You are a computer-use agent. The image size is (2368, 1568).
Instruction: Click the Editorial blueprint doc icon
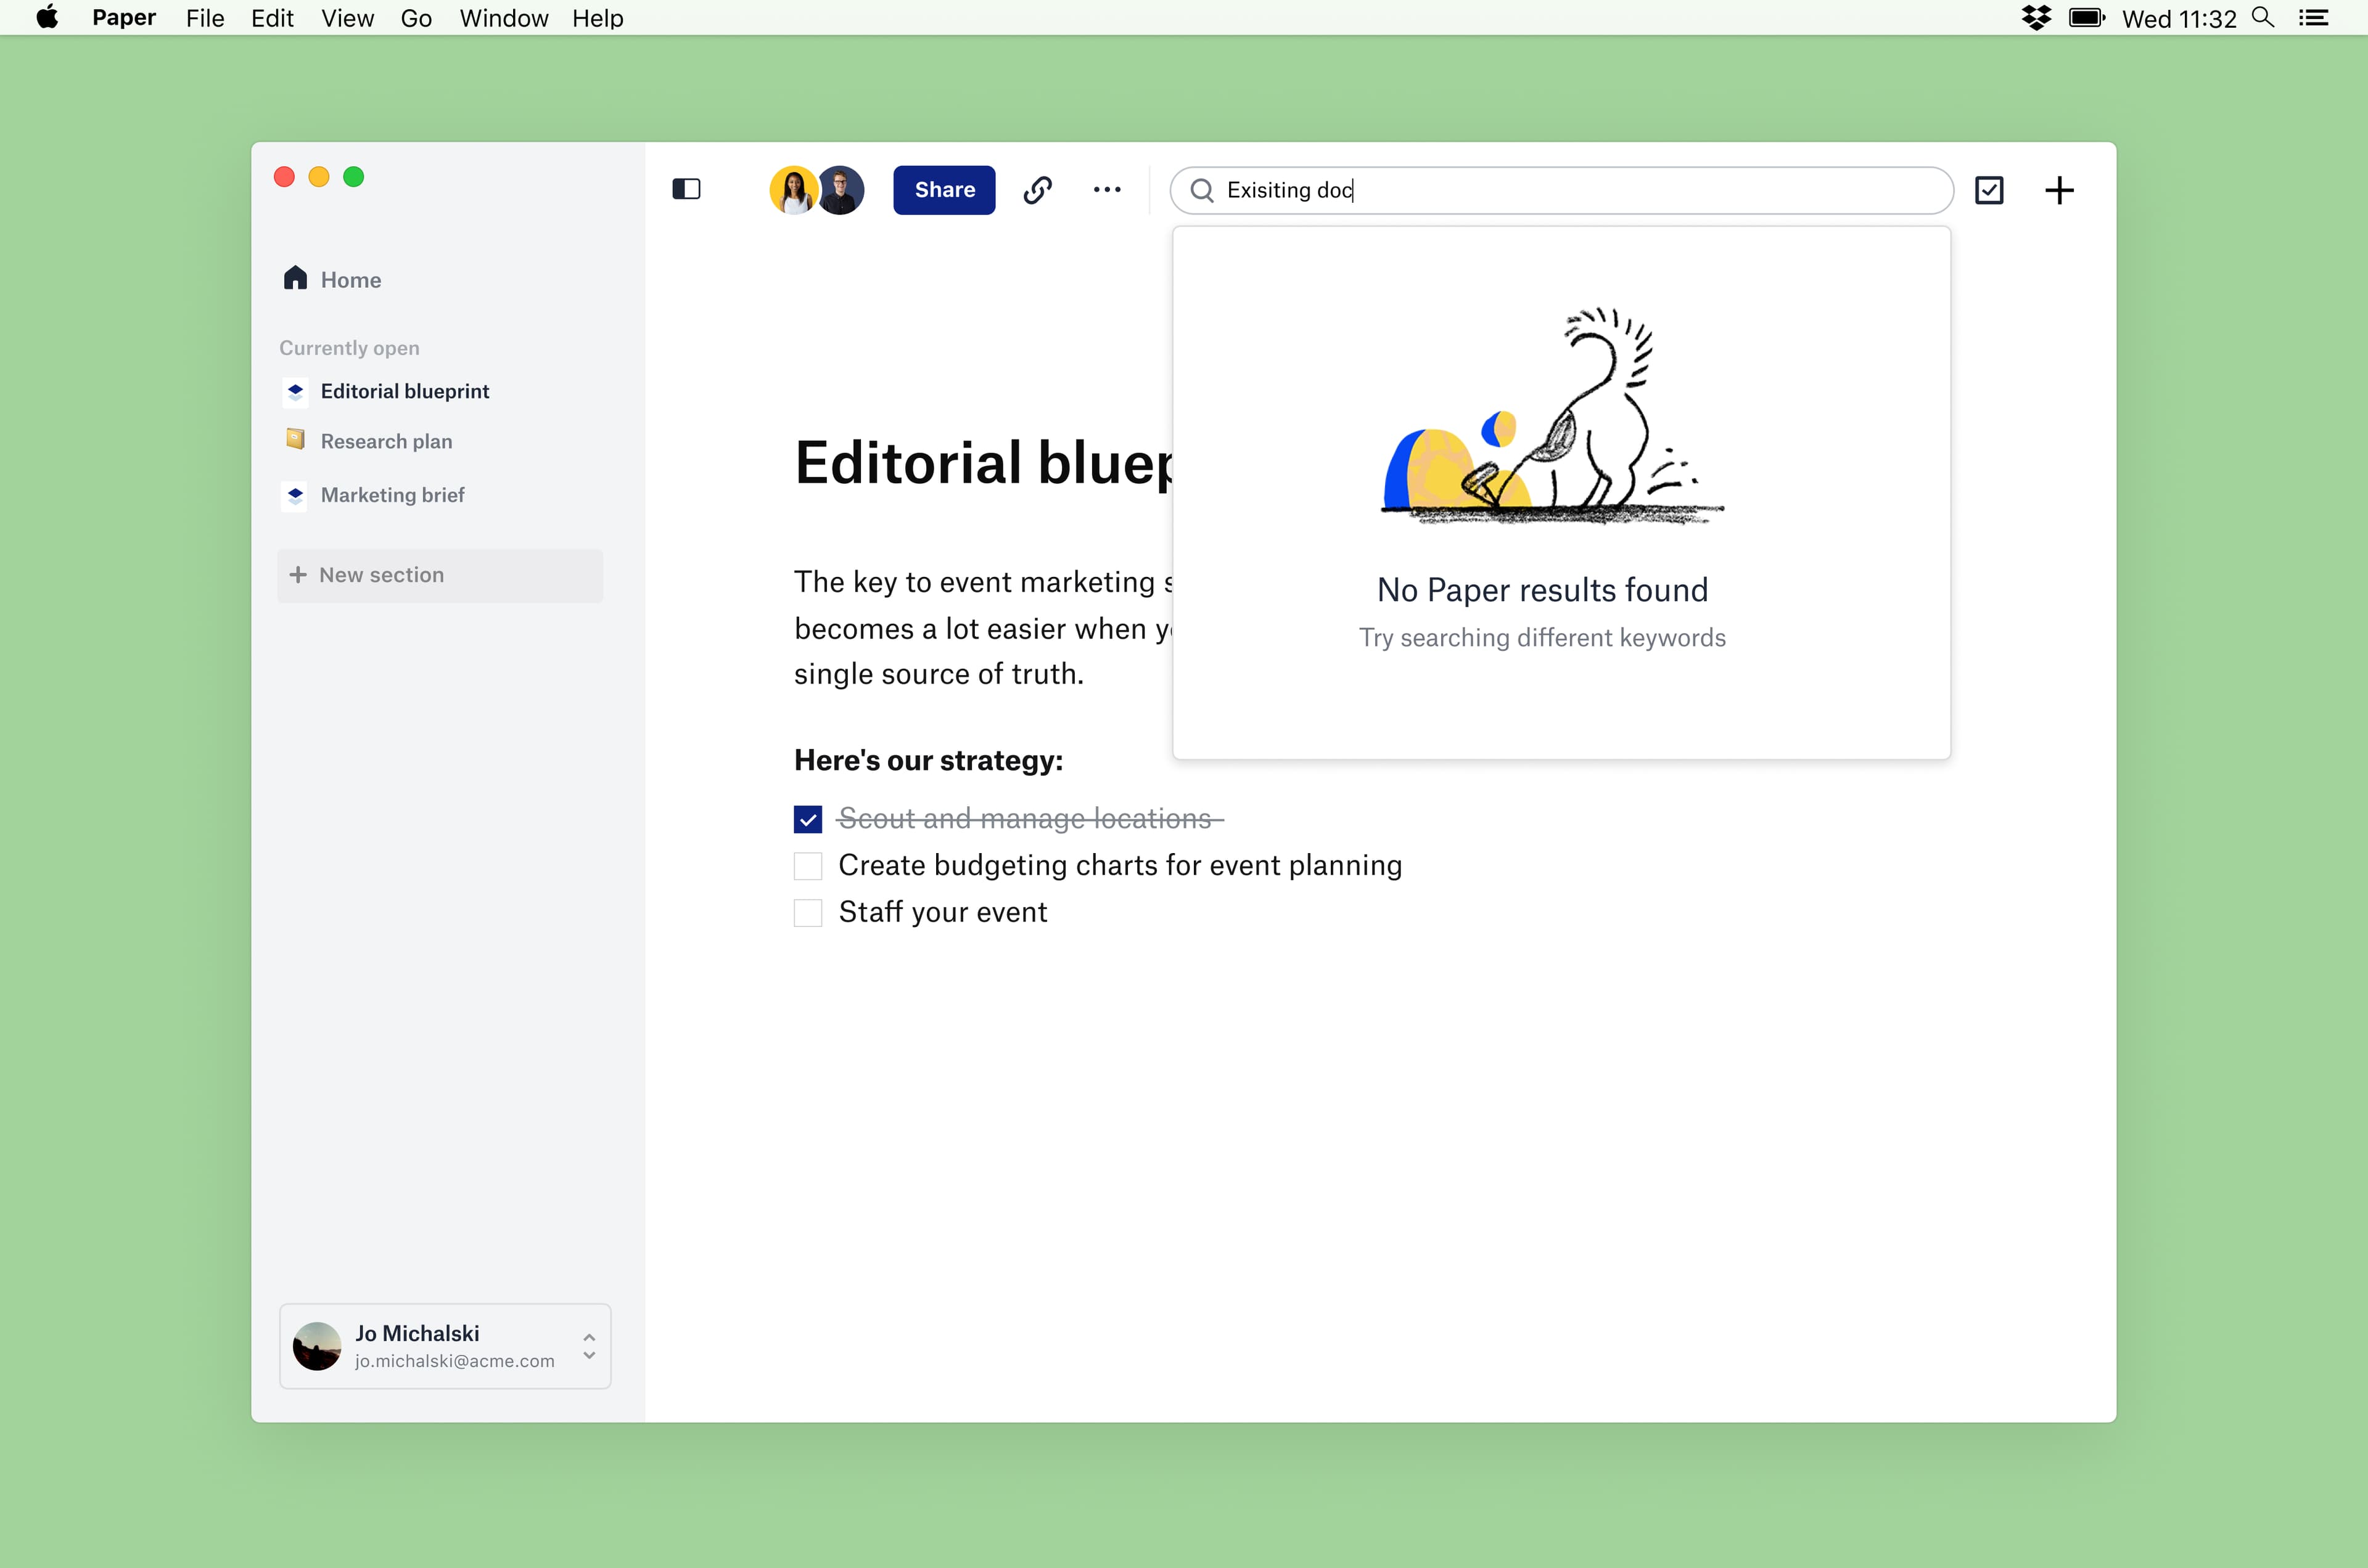click(295, 391)
